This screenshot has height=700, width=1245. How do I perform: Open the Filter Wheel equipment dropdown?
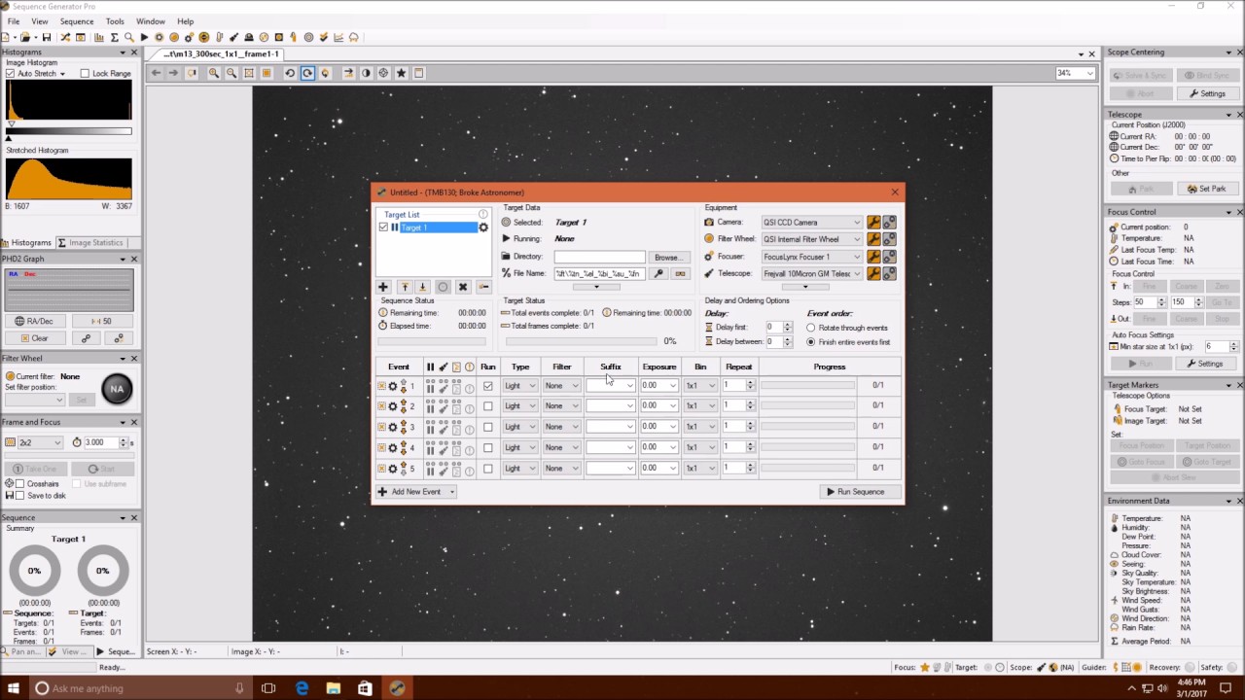(856, 239)
